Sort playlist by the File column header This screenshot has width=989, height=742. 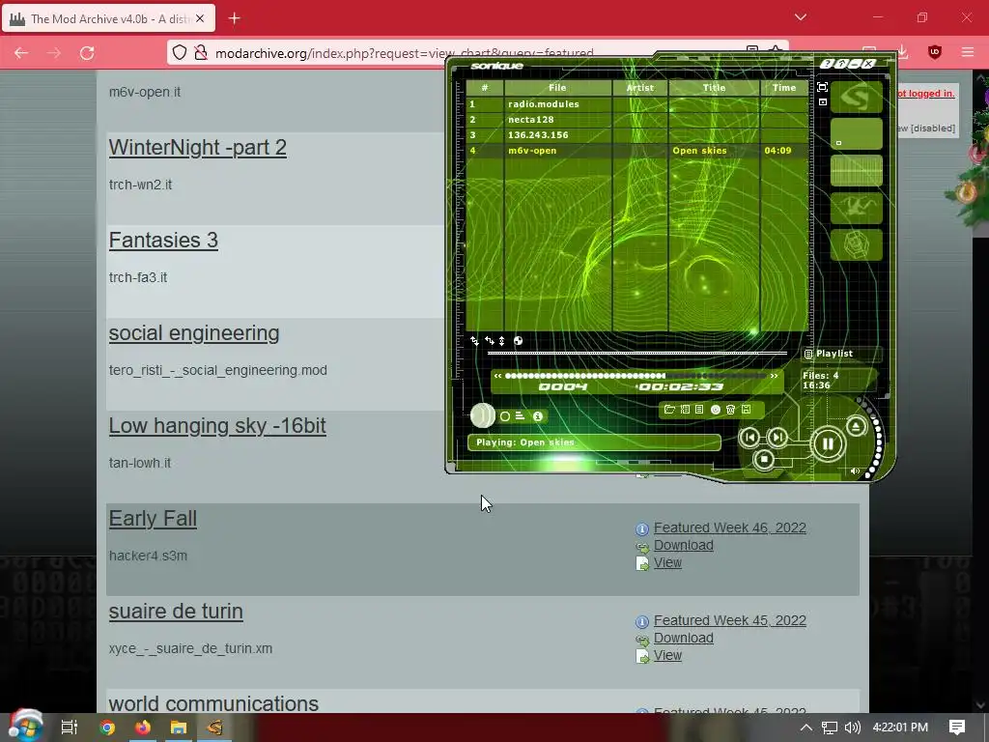point(557,88)
